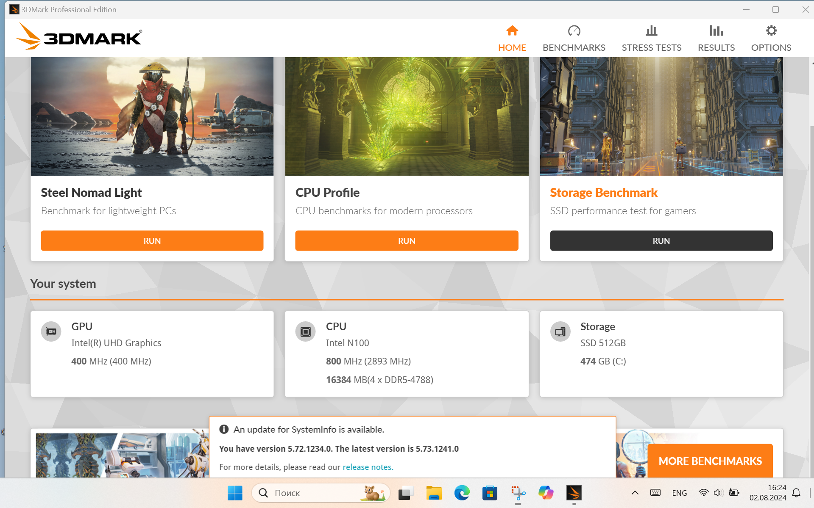The height and width of the screenshot is (508, 814).
Task: Expand hidden system tray icons chevron
Action: (635, 493)
